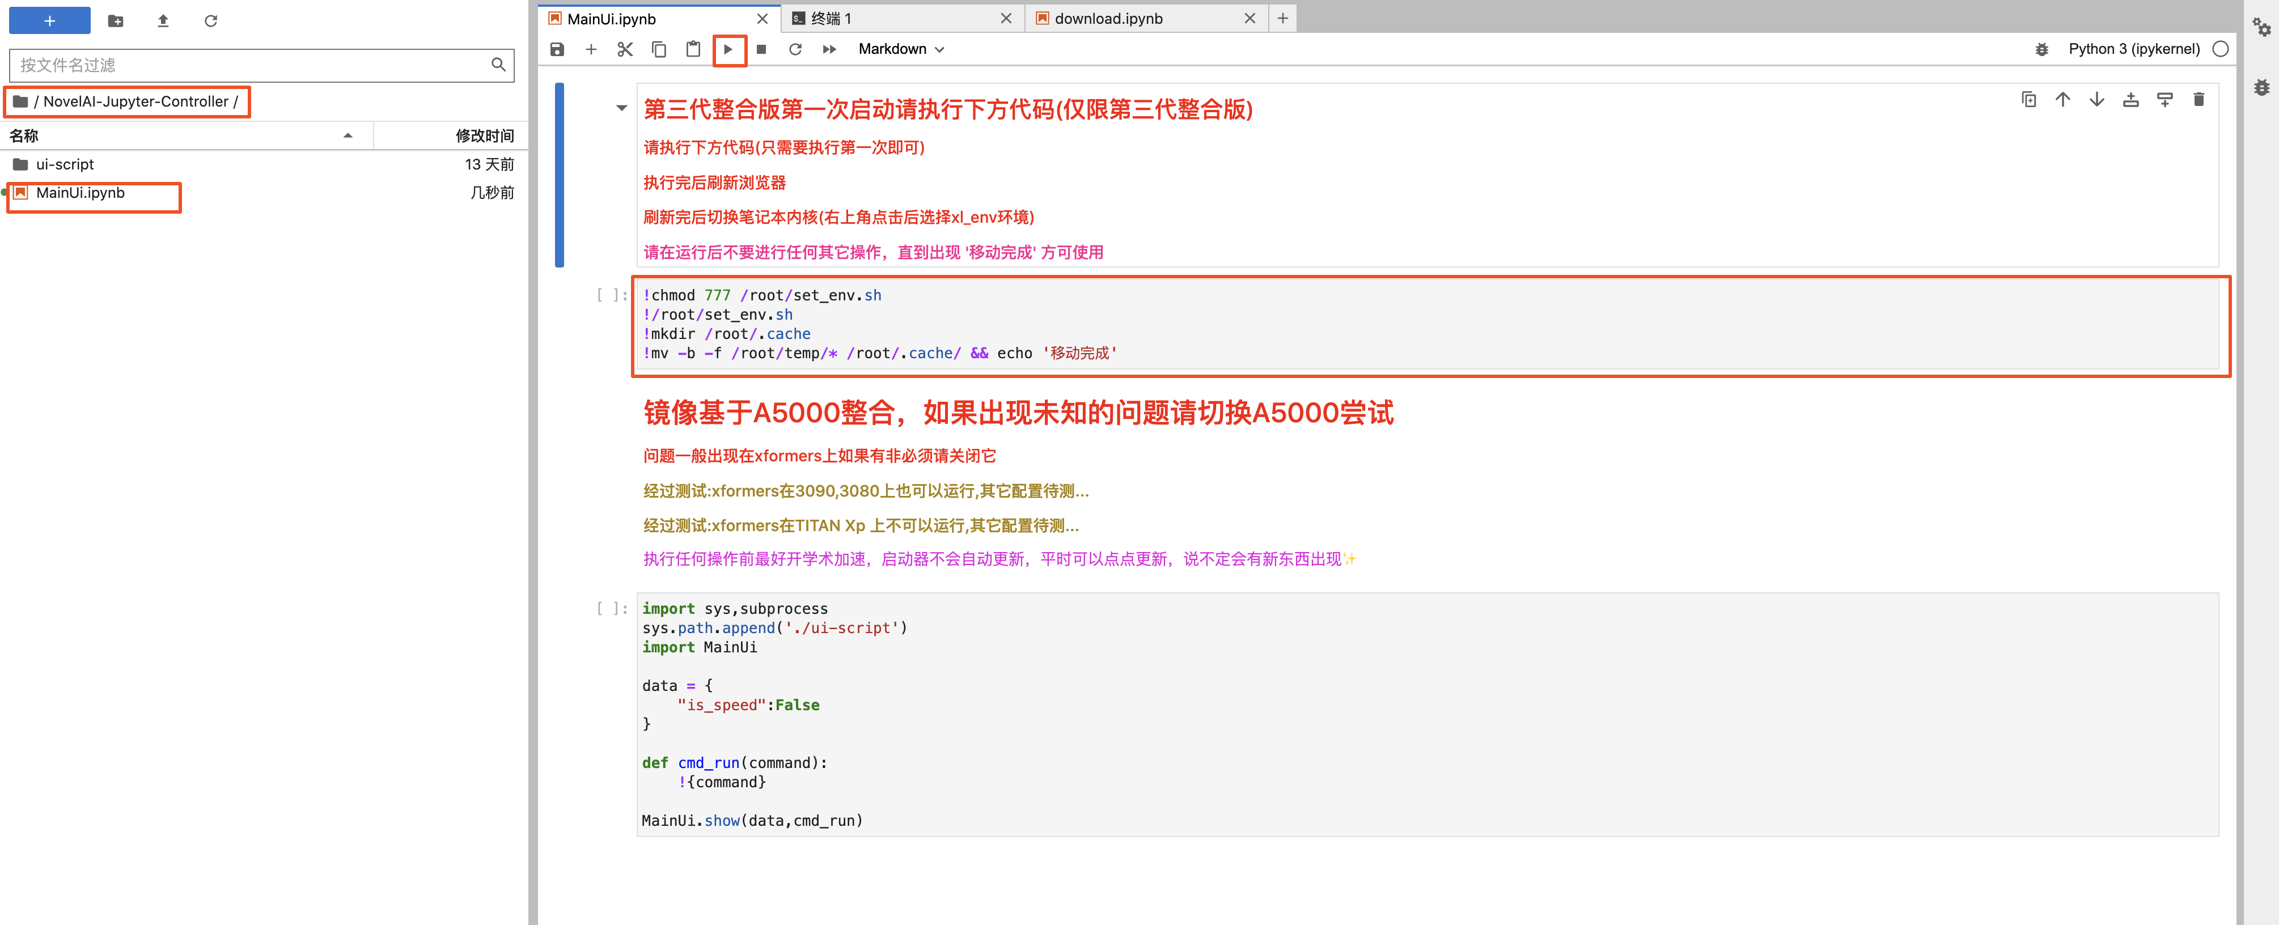Open the Markdown cell type dropdown
Screen dimensions: 2279x925
(901, 49)
